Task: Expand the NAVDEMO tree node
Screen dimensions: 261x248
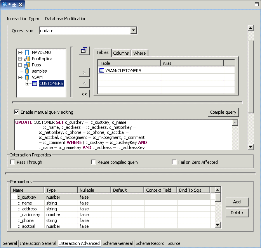Action: [x=20, y=52]
